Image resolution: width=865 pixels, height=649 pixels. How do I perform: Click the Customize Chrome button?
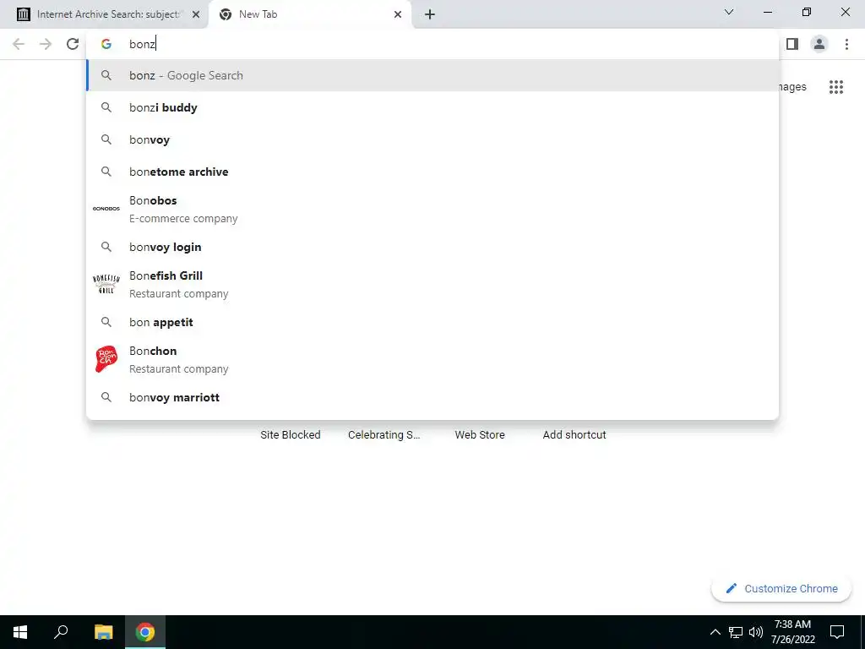[x=781, y=588]
